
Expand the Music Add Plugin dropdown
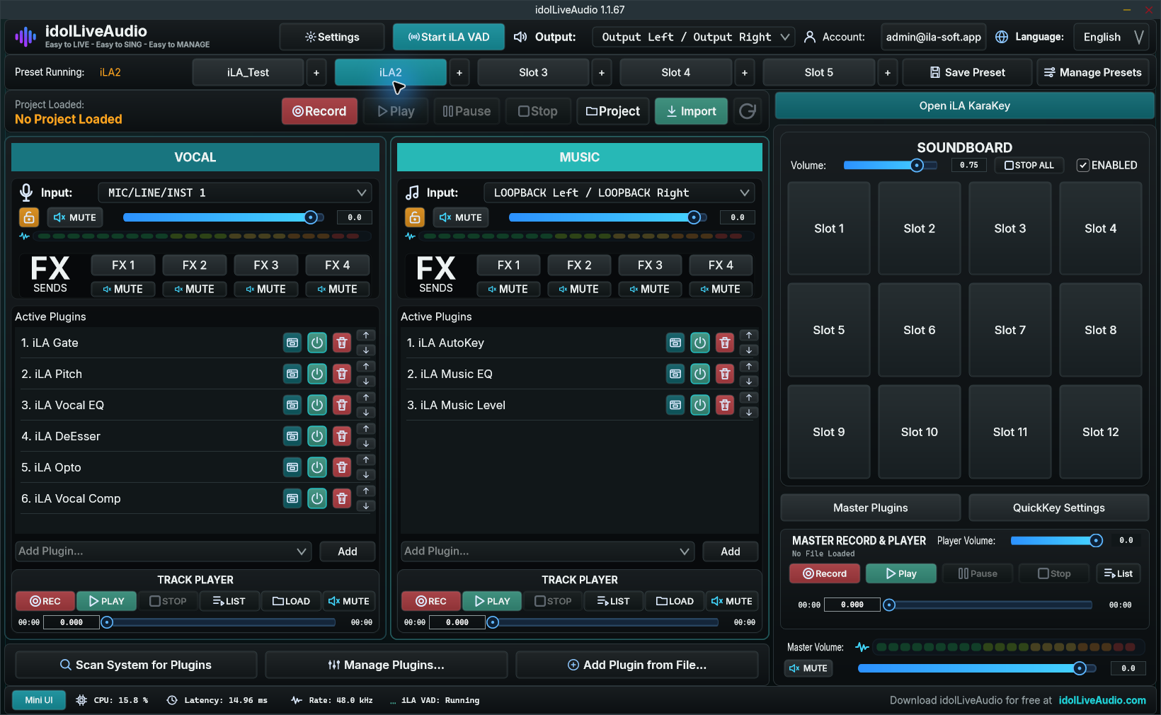pyautogui.click(x=548, y=551)
